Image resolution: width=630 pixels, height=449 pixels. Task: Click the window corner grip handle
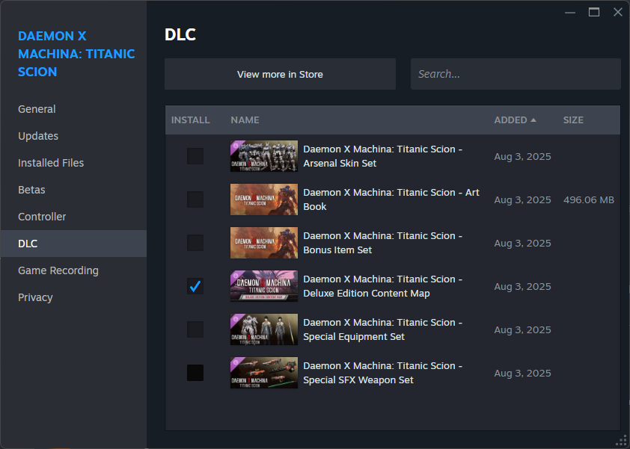621,441
